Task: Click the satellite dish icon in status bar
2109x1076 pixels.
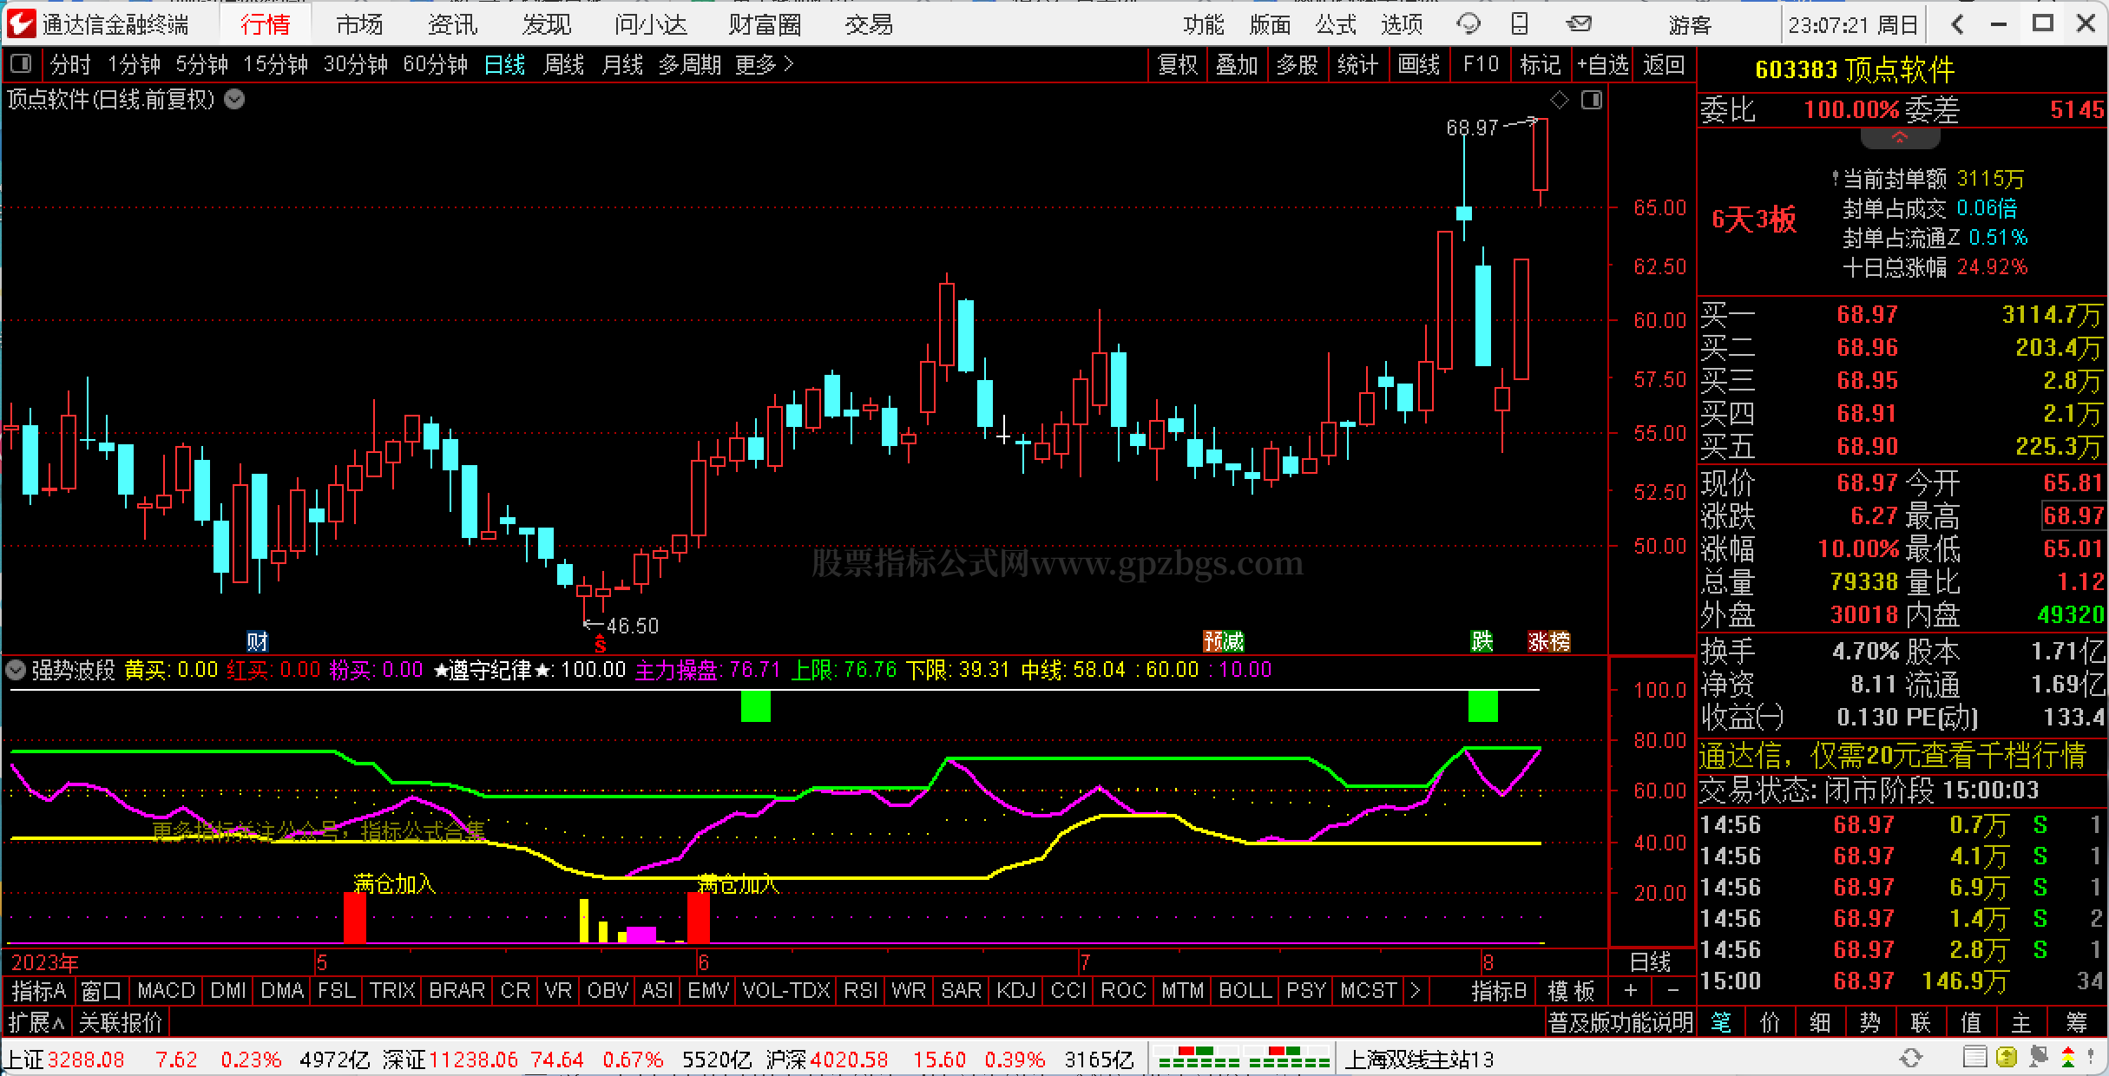Action: point(2038,1059)
